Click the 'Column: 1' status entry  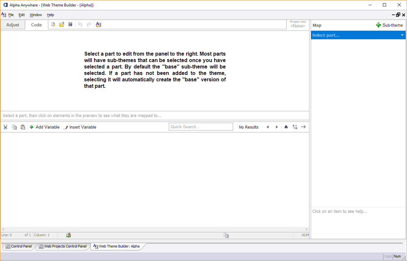click(x=42, y=235)
